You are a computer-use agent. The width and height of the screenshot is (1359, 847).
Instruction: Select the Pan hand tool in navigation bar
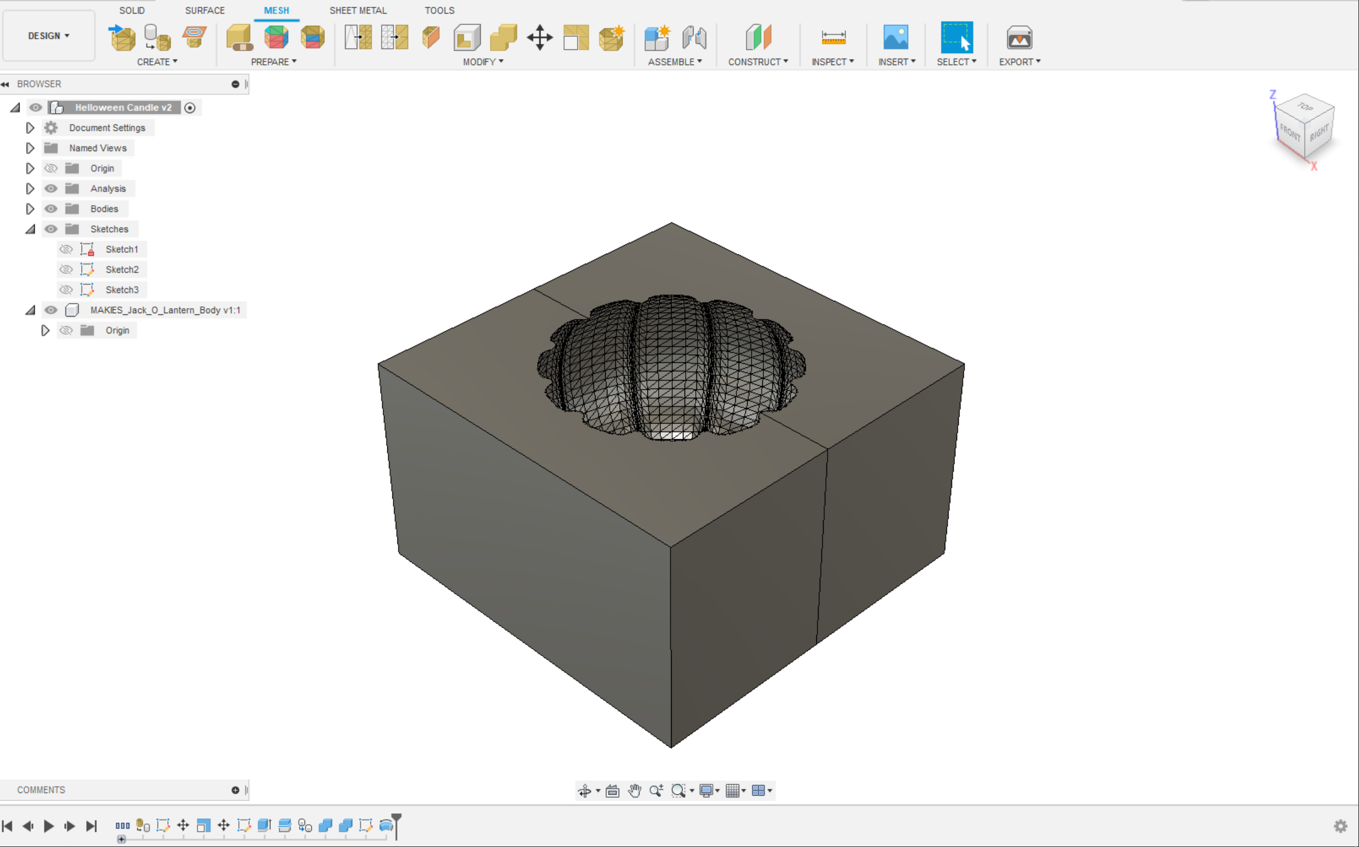pos(634,790)
